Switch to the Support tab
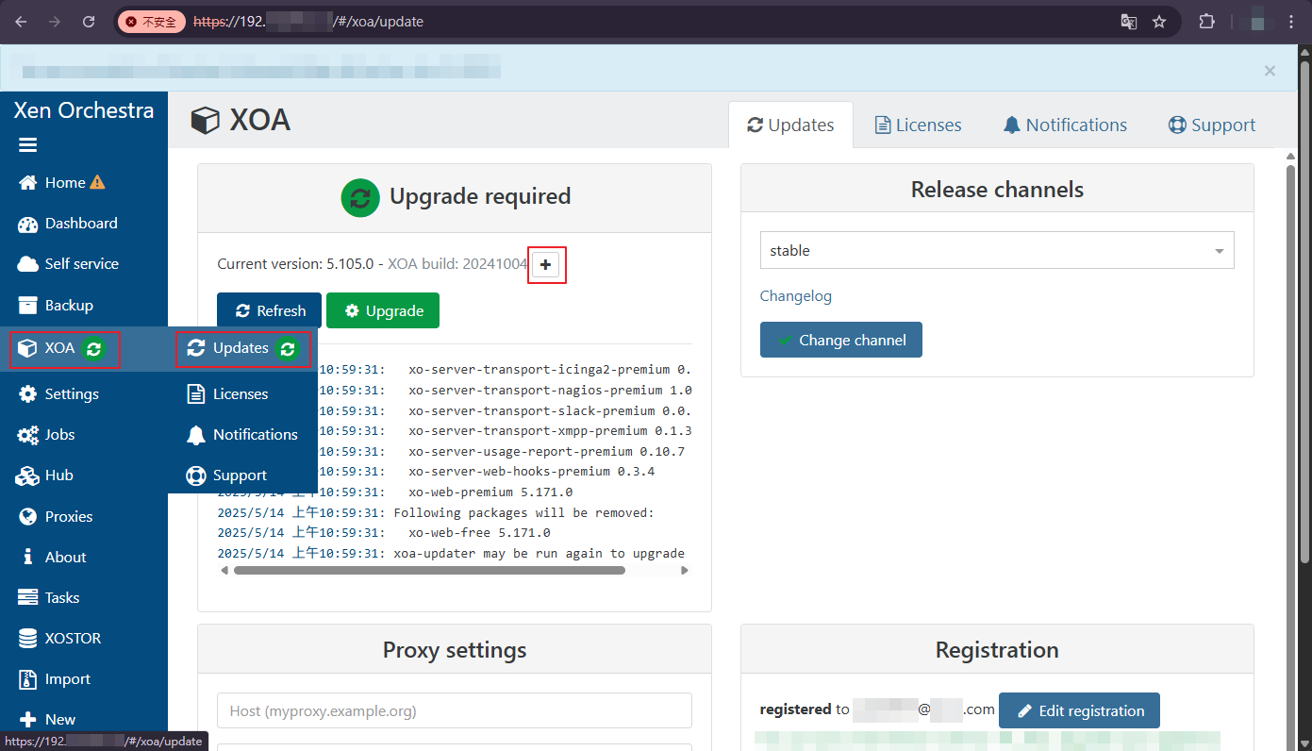Screen dimensions: 1312x751 click(x=1212, y=125)
